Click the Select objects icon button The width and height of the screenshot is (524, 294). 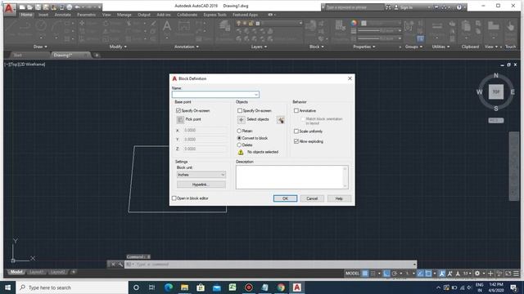241,120
